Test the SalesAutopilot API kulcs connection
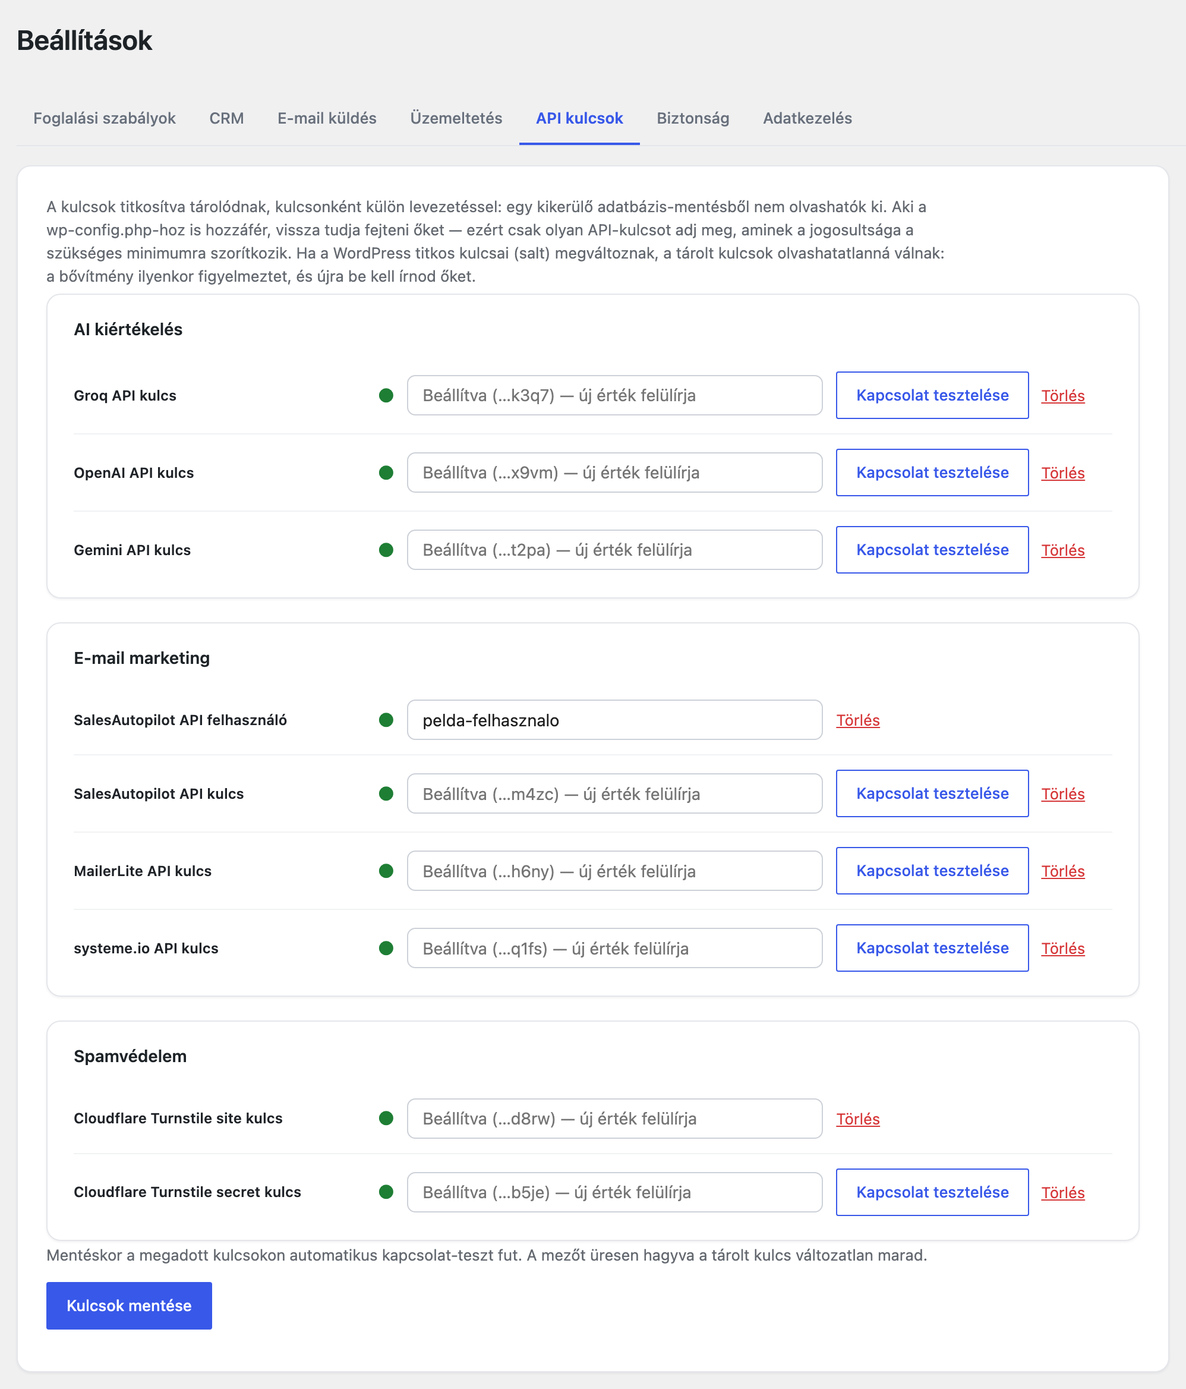 click(932, 793)
